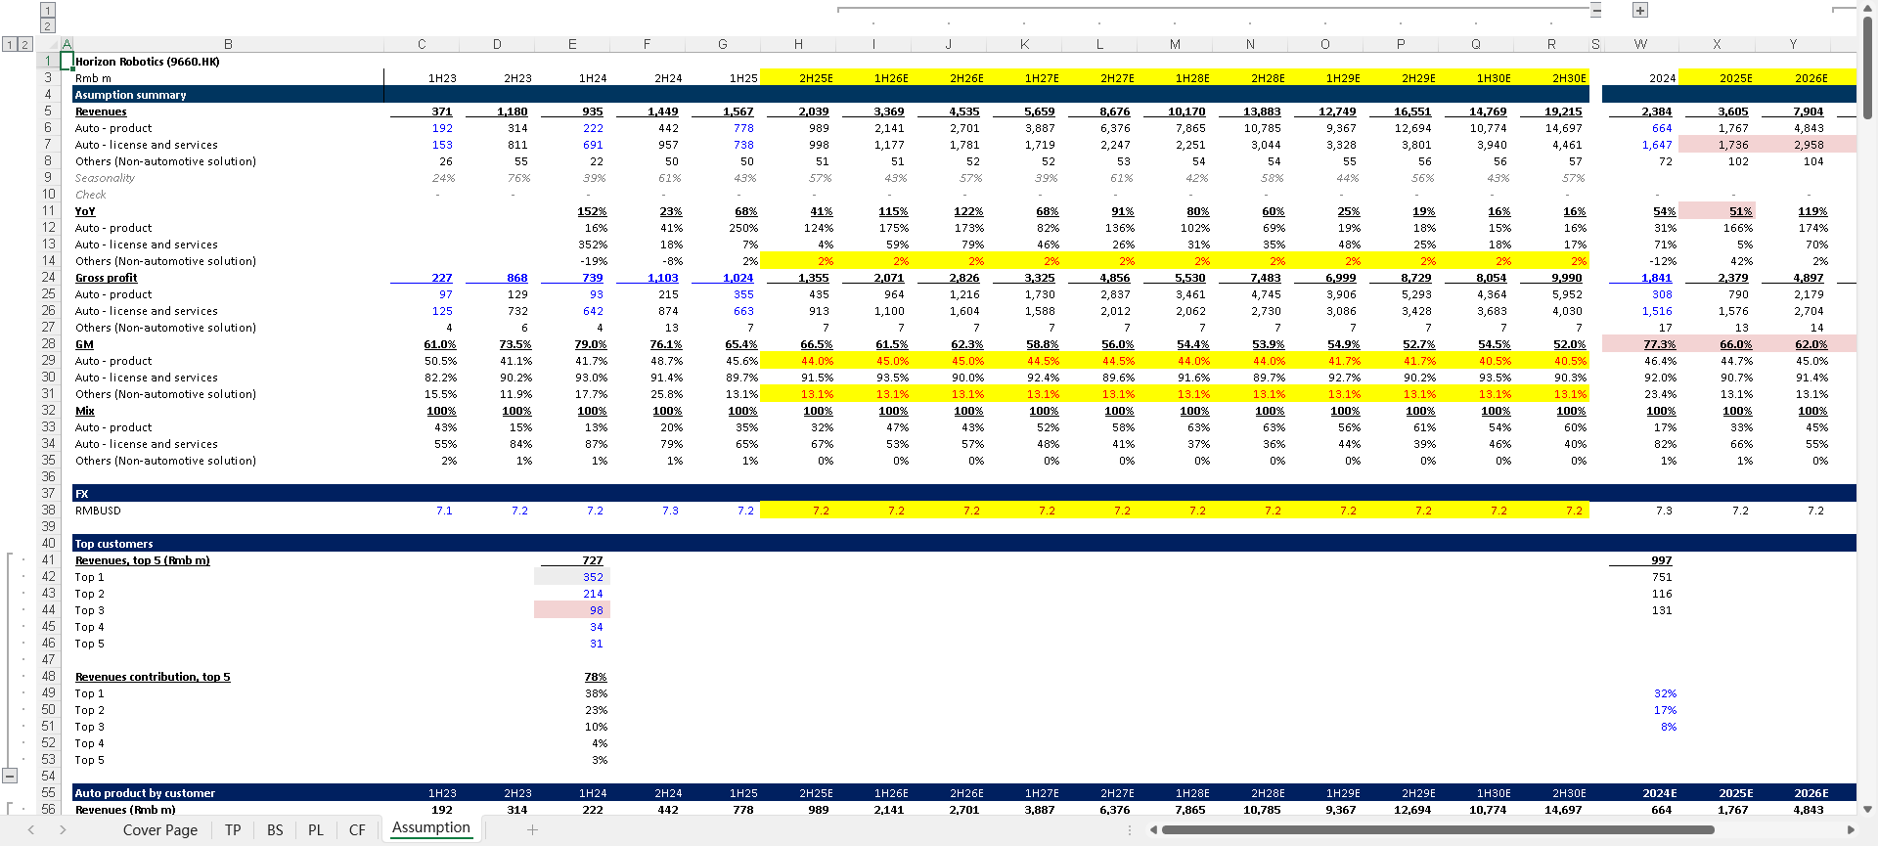Collapse the row group at row 54
This screenshot has width=1878, height=846.
[x=10, y=776]
